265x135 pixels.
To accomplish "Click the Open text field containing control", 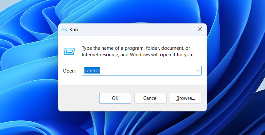I will coord(142,71).
